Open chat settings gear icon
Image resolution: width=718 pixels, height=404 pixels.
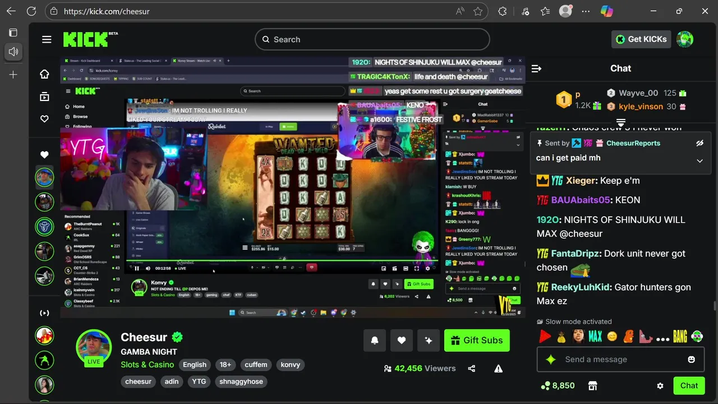(660, 385)
